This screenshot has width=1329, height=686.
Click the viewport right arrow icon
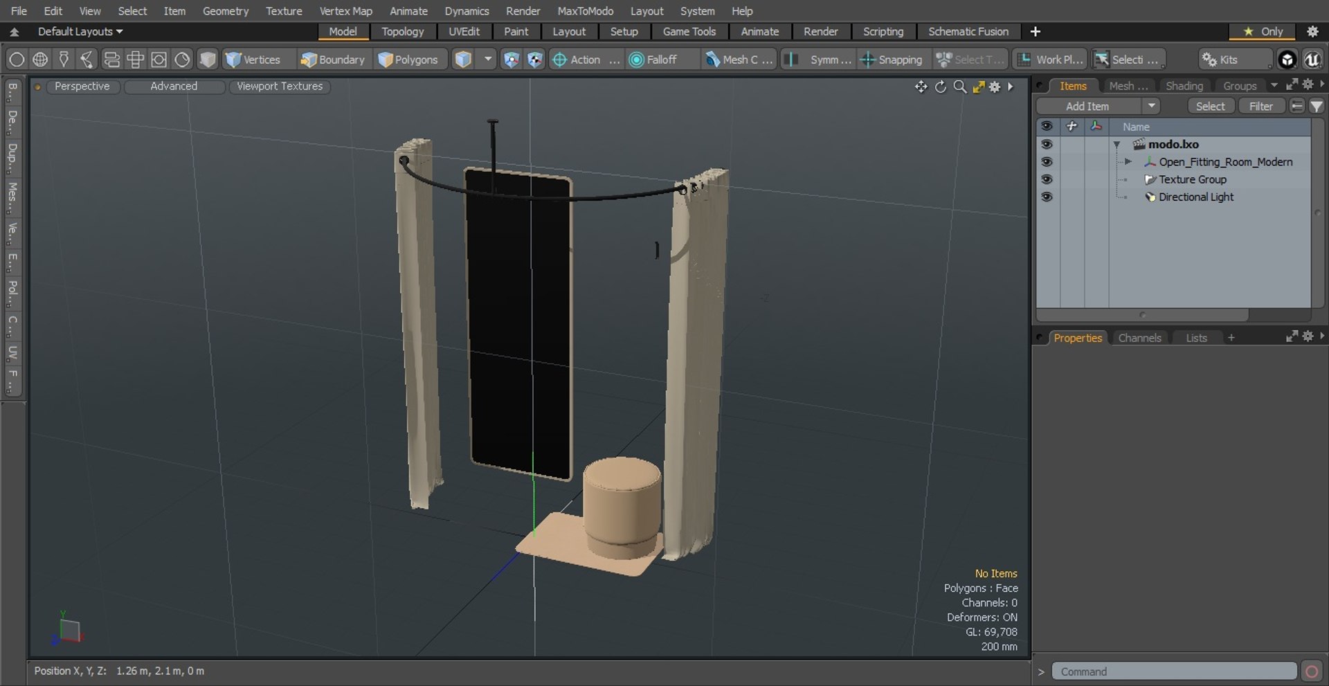click(1011, 87)
